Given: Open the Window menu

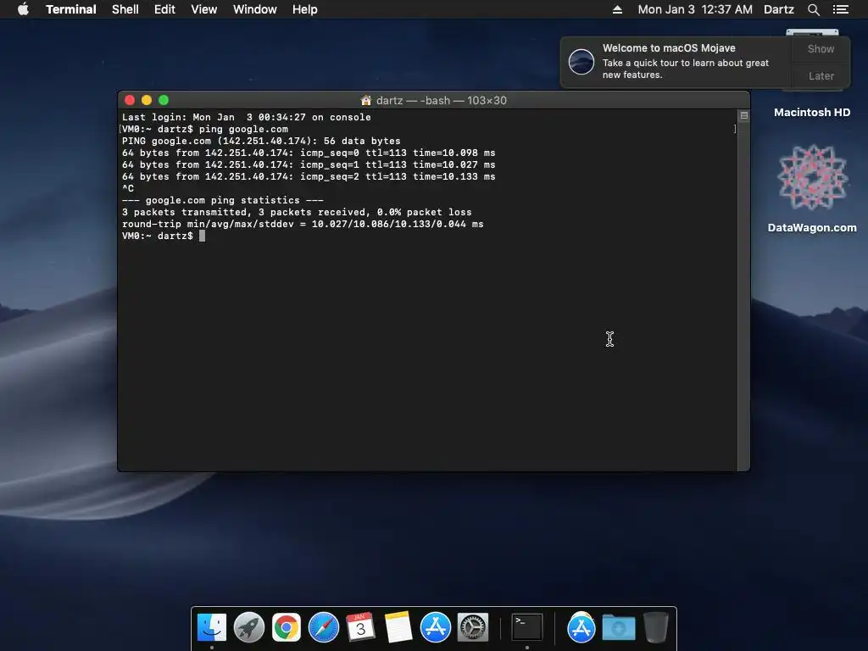Looking at the screenshot, I should point(254,9).
